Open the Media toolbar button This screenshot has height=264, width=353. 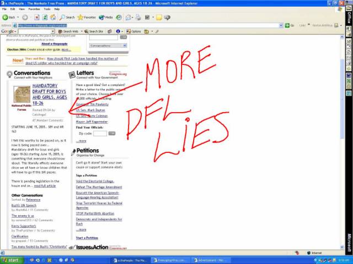click(106, 17)
